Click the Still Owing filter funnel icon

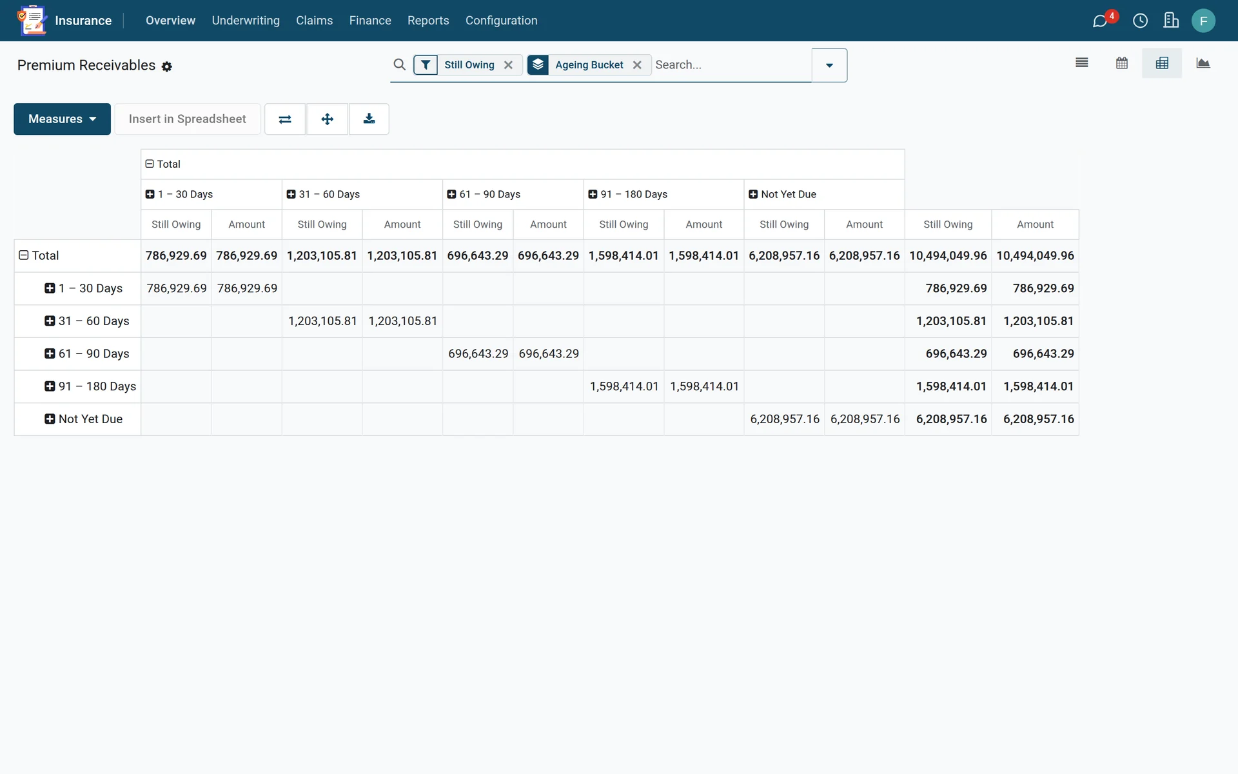(426, 65)
